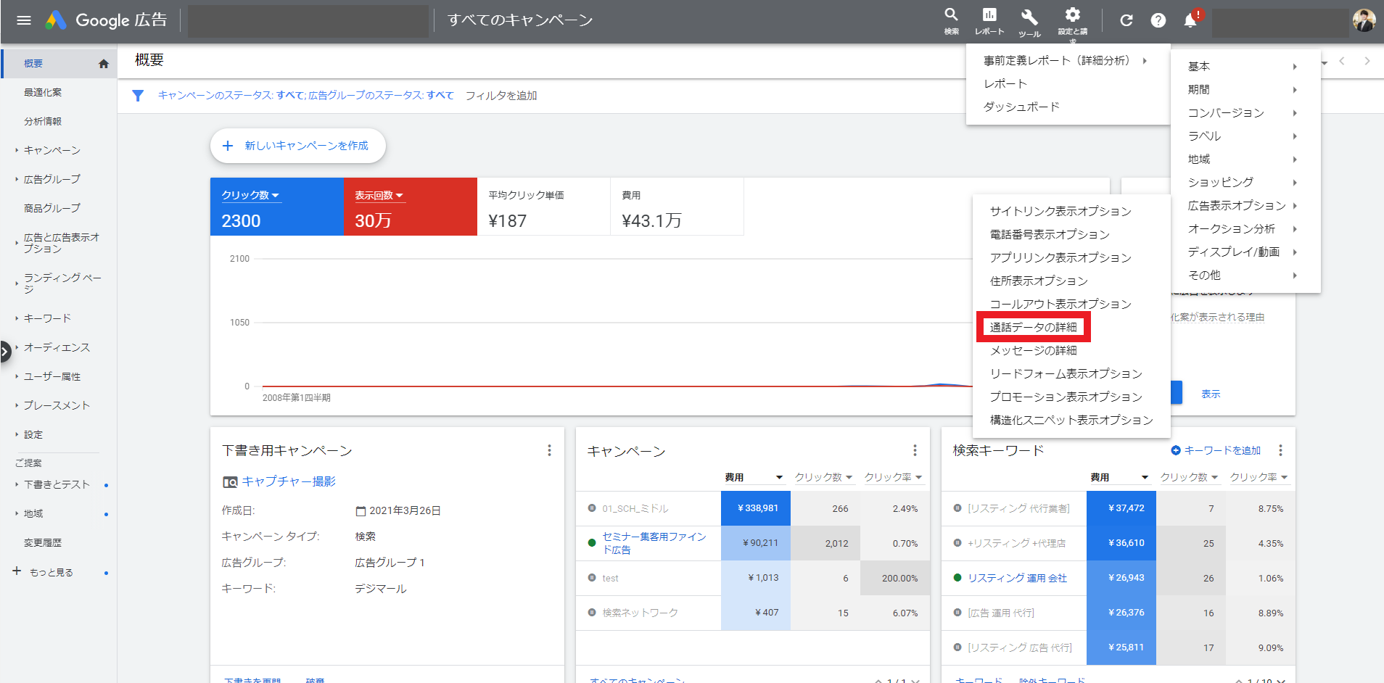Open the 表示回数 metric dropdown

pos(379,195)
